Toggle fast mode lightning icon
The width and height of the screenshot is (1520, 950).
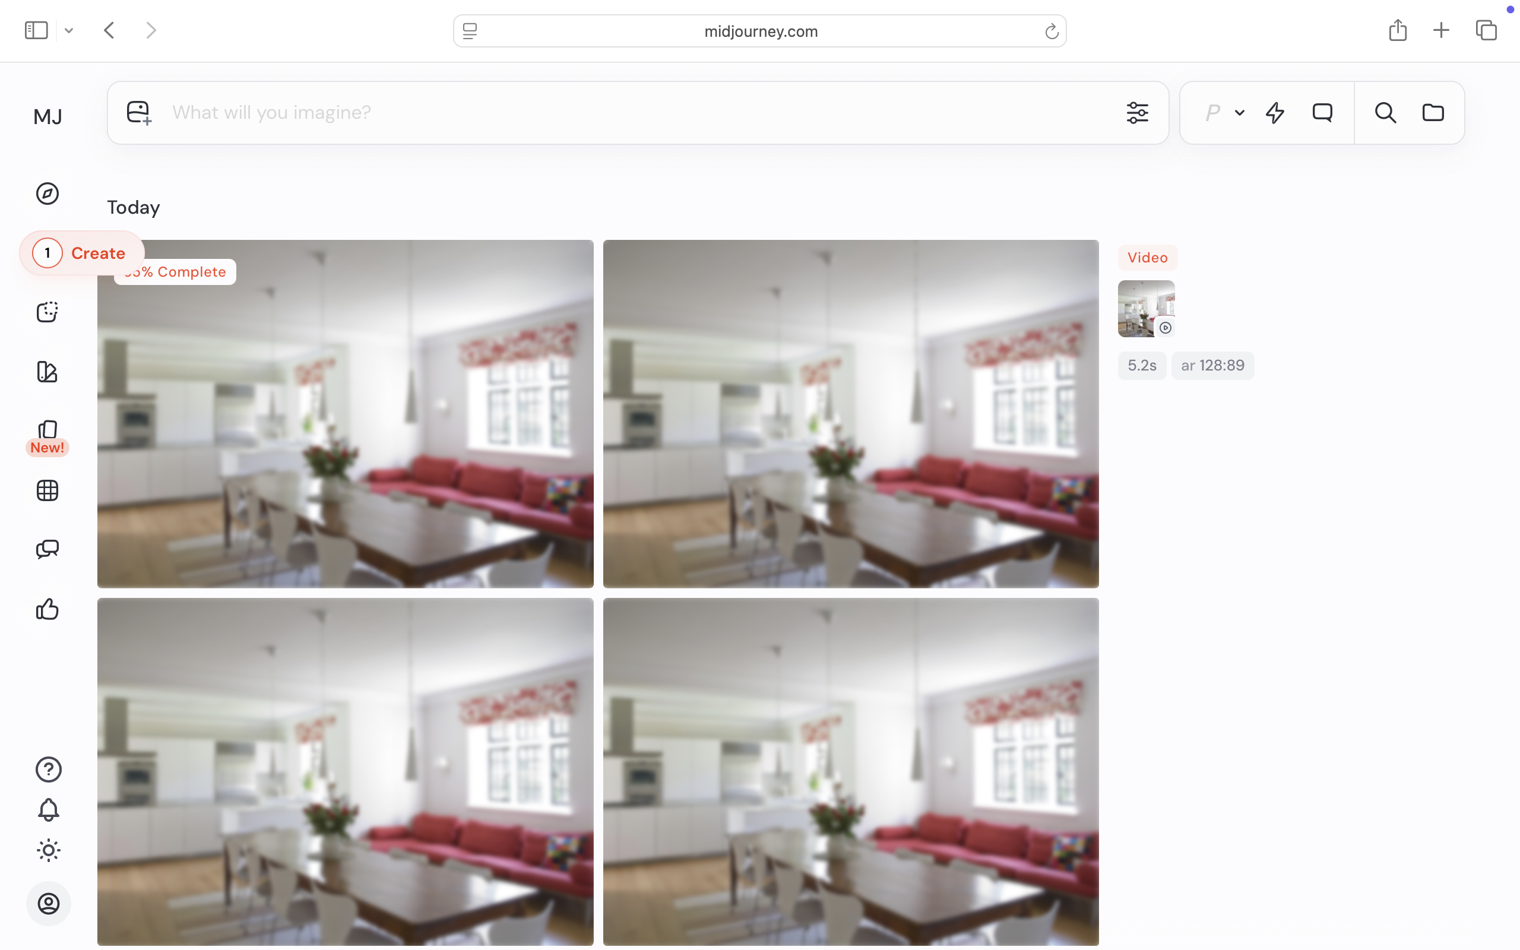1274,113
